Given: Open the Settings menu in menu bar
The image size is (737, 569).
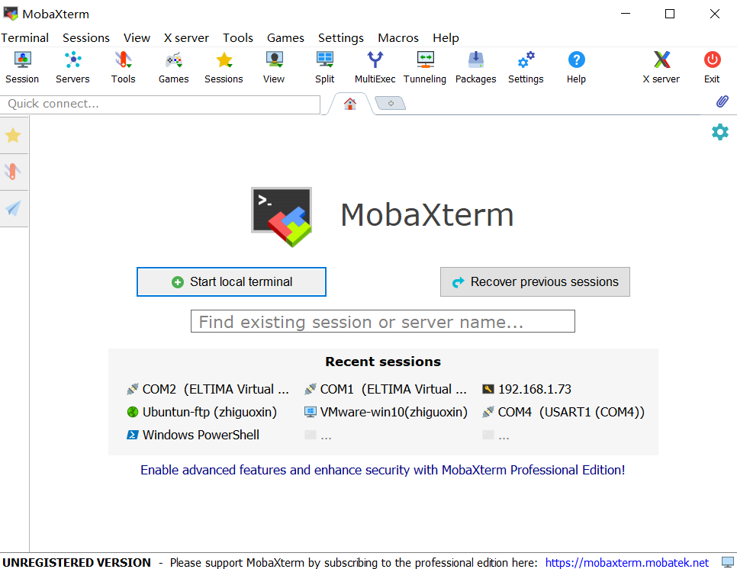Looking at the screenshot, I should click(341, 37).
